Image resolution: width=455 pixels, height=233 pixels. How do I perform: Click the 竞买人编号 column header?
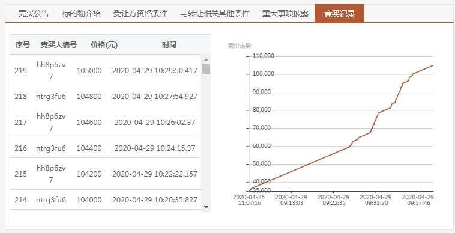point(59,45)
